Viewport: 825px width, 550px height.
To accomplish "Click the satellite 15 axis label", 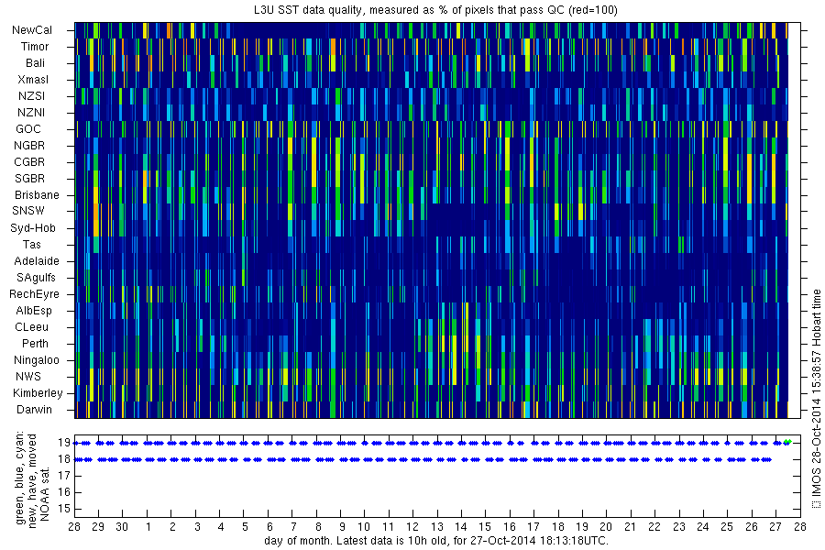I will tap(64, 509).
